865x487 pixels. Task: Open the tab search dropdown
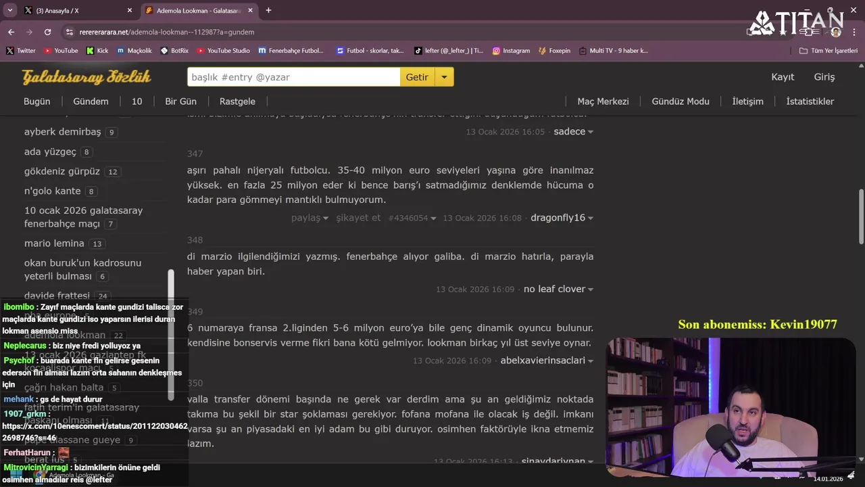[9, 10]
